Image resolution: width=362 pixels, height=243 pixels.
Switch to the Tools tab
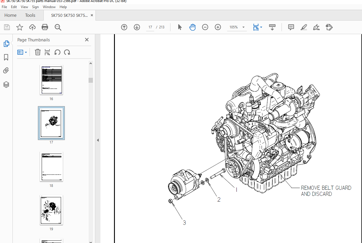pyautogui.click(x=30, y=15)
